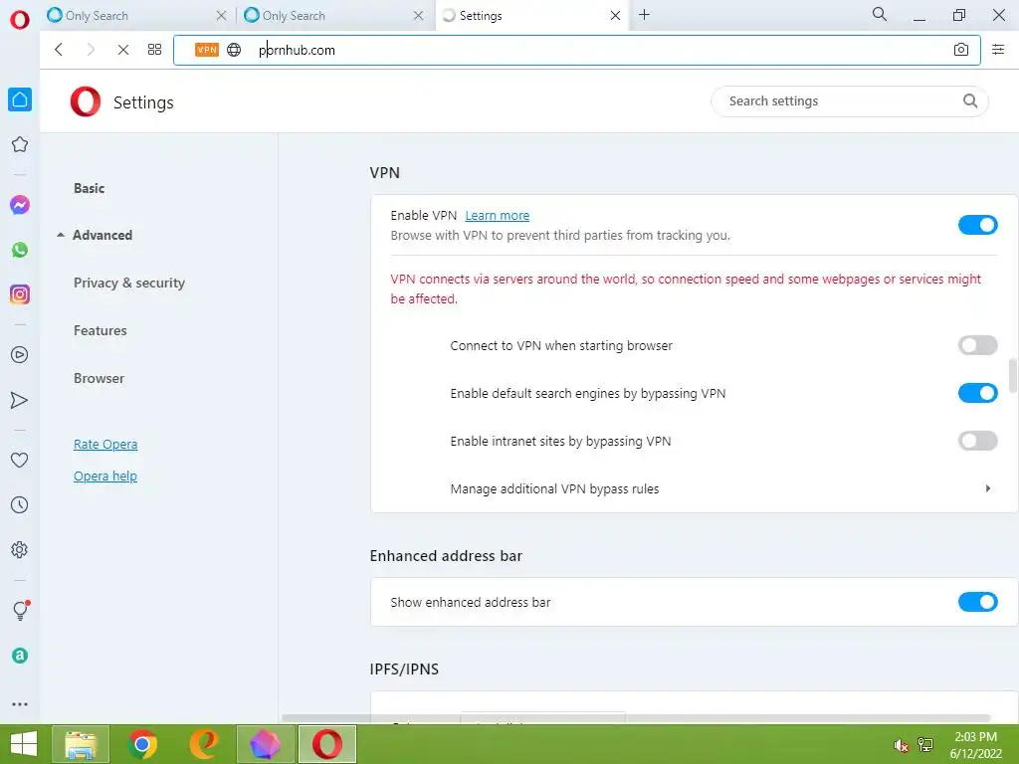Screen dimensions: 1019x764
Task: Open Speed Dial start page grid icon
Action: pos(154,50)
